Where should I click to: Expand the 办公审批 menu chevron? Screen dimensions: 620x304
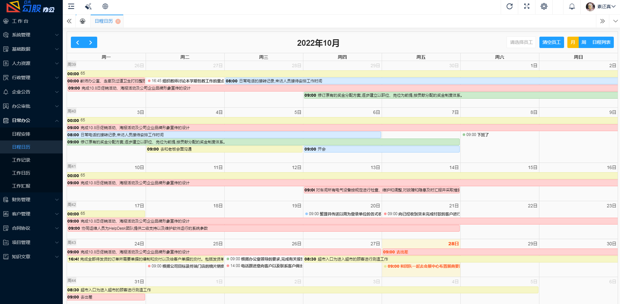click(57, 106)
